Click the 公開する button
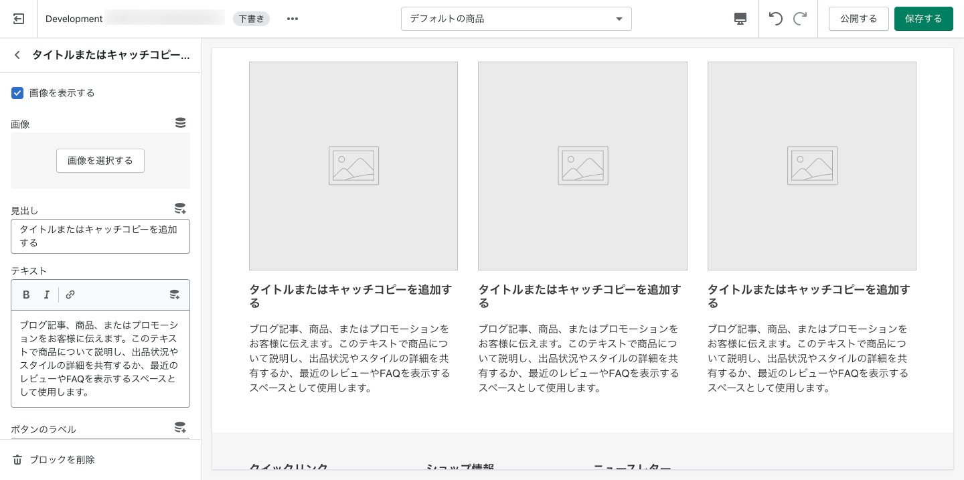The image size is (964, 480). 859,19
